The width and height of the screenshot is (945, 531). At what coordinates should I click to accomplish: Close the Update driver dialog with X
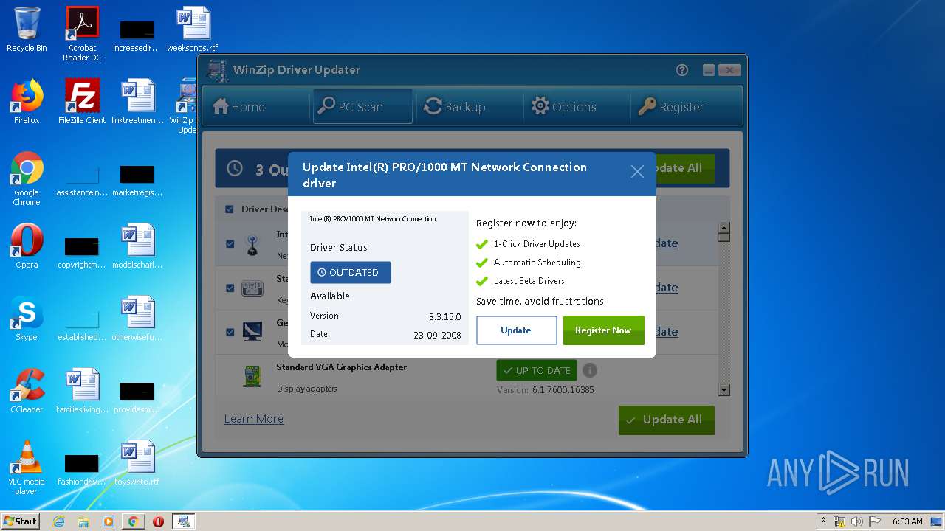pos(637,172)
